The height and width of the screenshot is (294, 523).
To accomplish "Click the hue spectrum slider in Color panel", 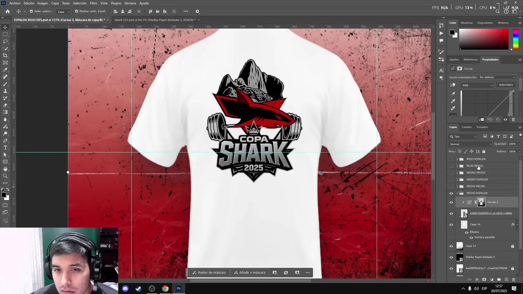I will pyautogui.click(x=515, y=39).
